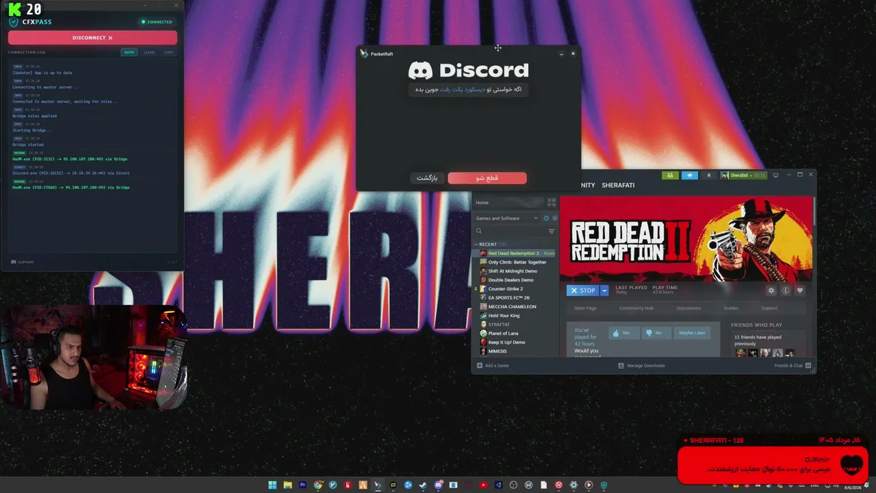The height and width of the screenshot is (493, 876).
Task: Open Friends & Chat in Steam
Action: coord(793,366)
